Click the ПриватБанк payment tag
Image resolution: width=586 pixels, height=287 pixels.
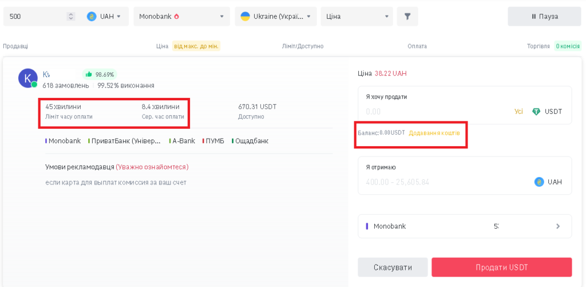click(124, 141)
